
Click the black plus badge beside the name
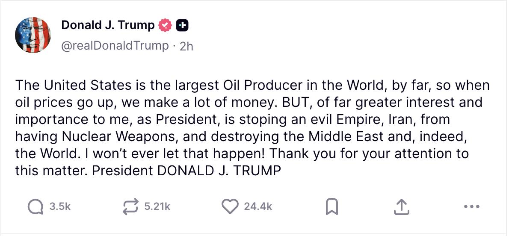point(183,26)
